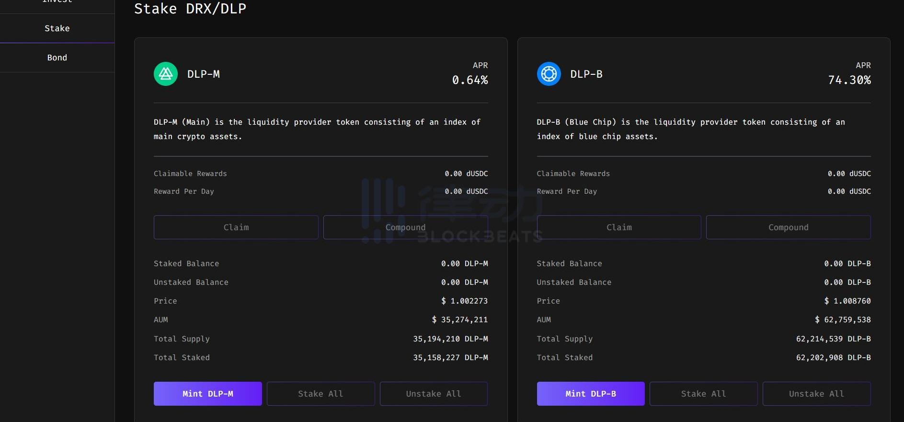Open the Bond sidebar tab
Screen dimensions: 904x422
[57, 58]
